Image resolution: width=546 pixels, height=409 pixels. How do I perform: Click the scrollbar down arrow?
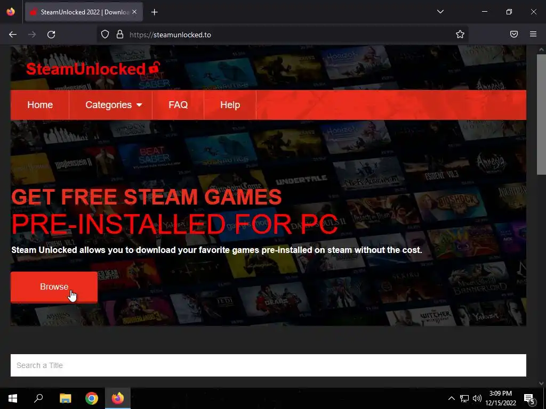click(541, 383)
